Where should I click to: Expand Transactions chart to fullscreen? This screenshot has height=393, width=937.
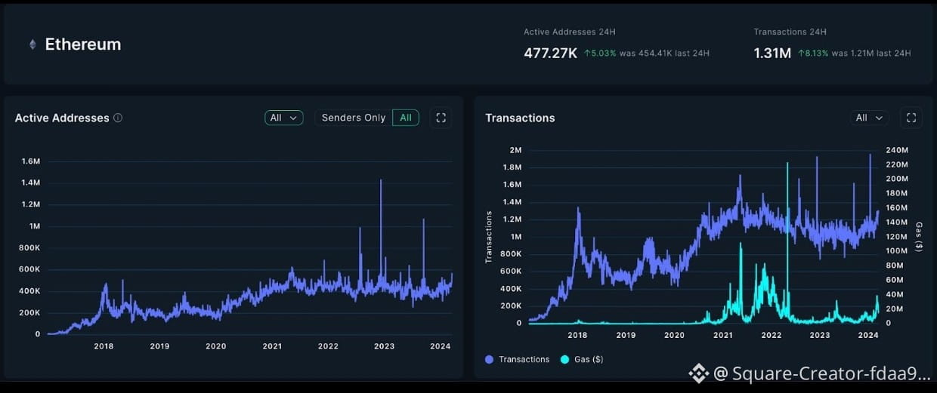click(x=911, y=118)
